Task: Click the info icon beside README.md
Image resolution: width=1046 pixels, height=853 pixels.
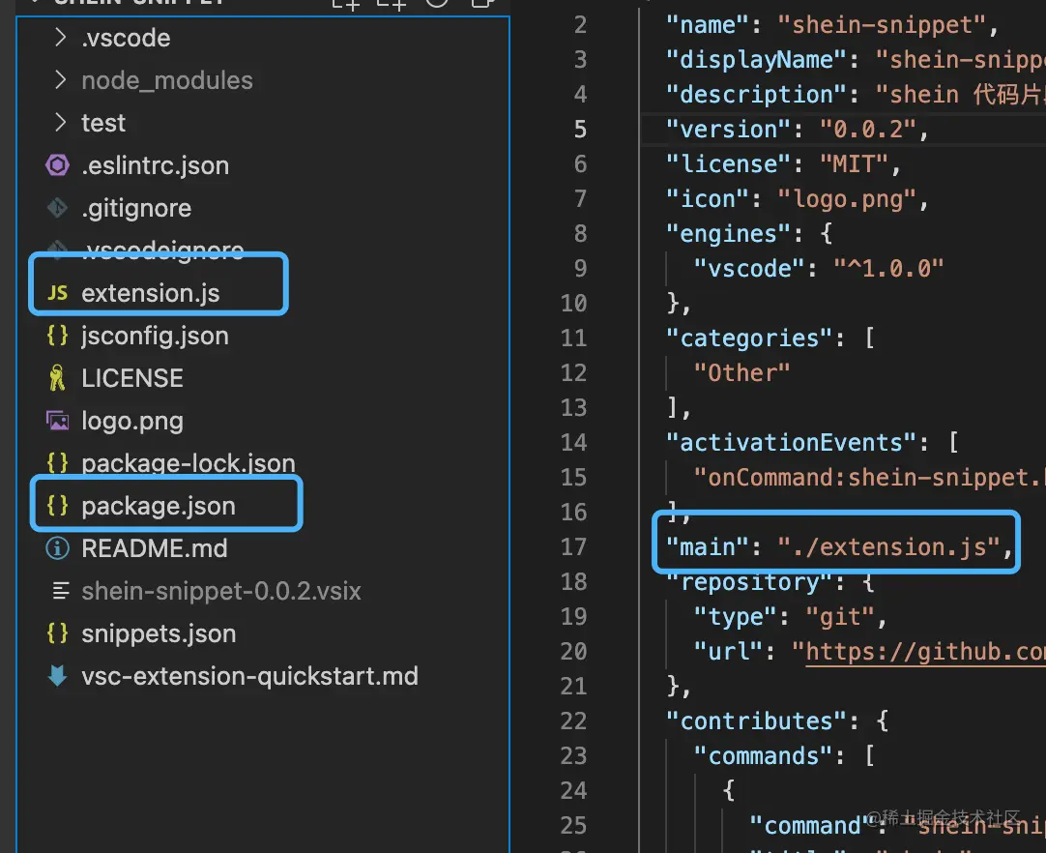Action: click(x=57, y=548)
